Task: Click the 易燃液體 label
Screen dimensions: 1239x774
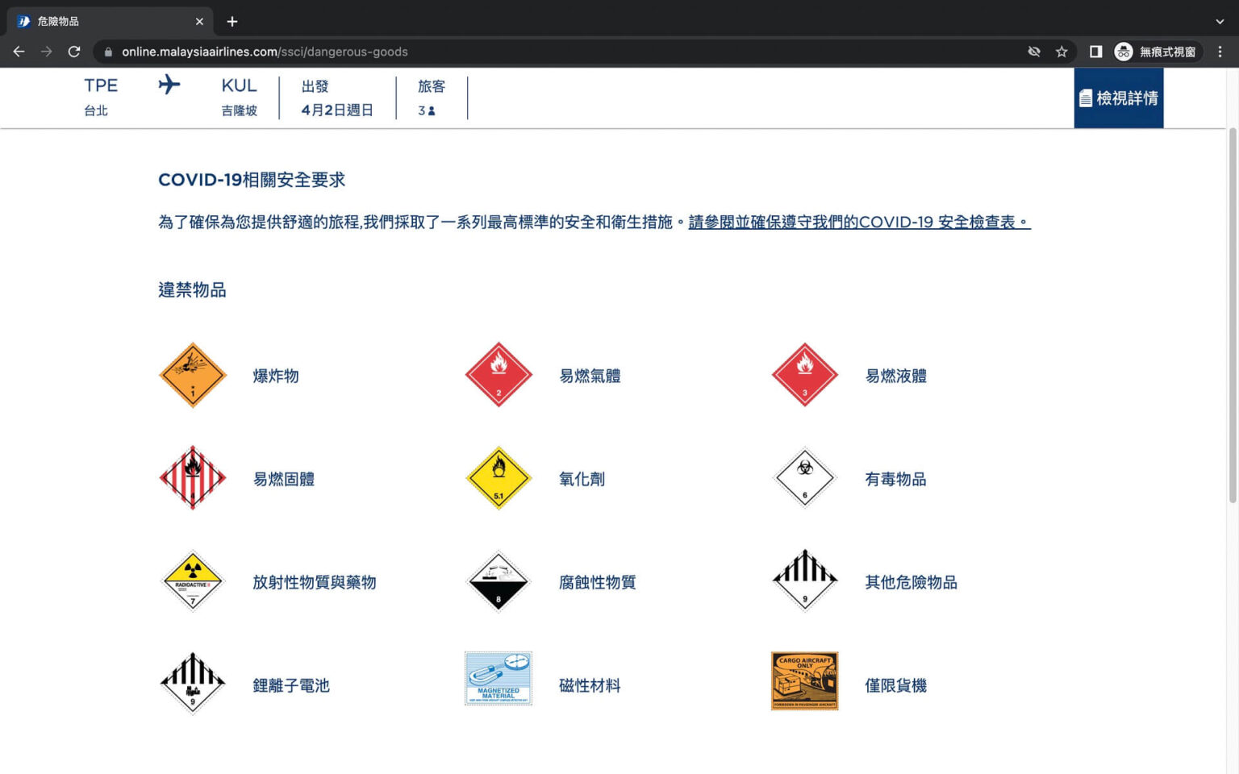Action: 895,376
